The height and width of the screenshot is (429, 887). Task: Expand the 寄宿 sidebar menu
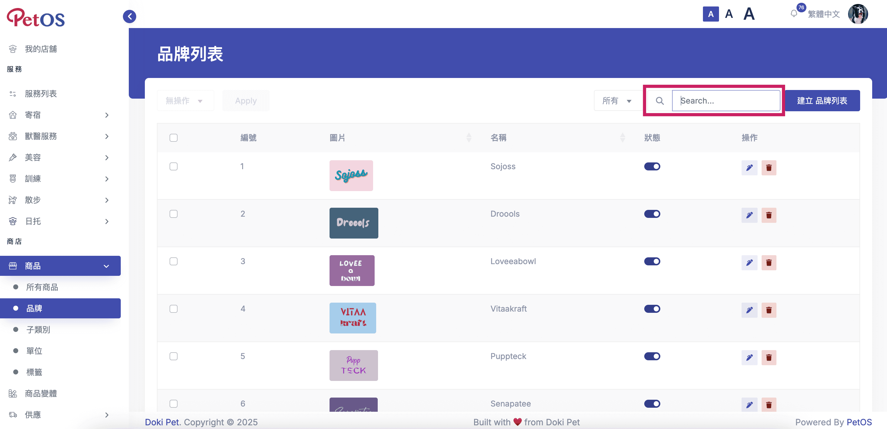[x=60, y=115]
